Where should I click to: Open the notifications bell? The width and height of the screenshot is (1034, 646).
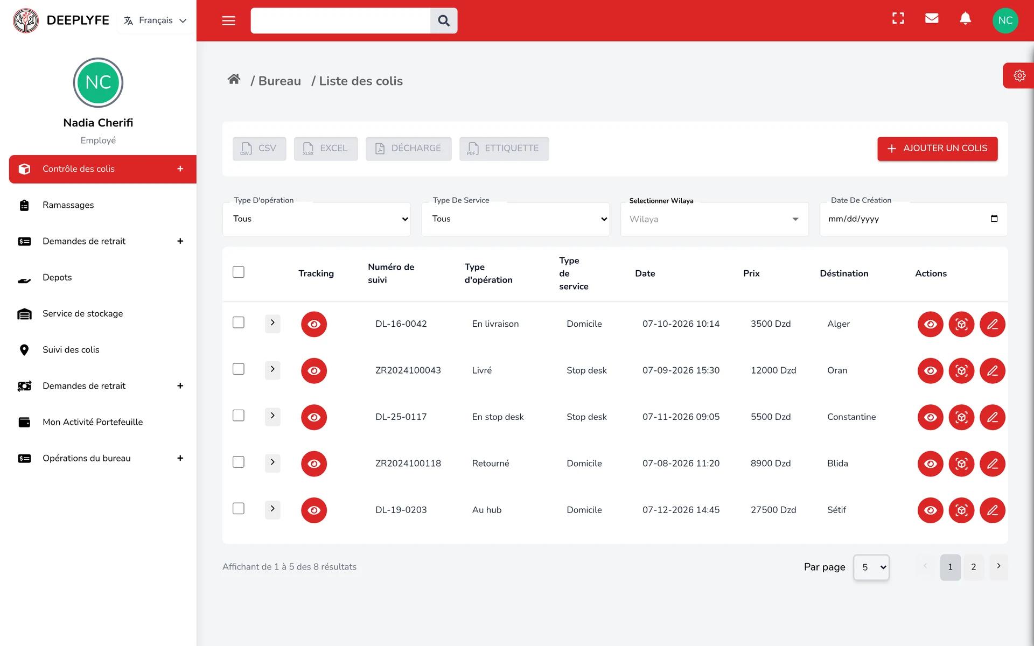(966, 19)
